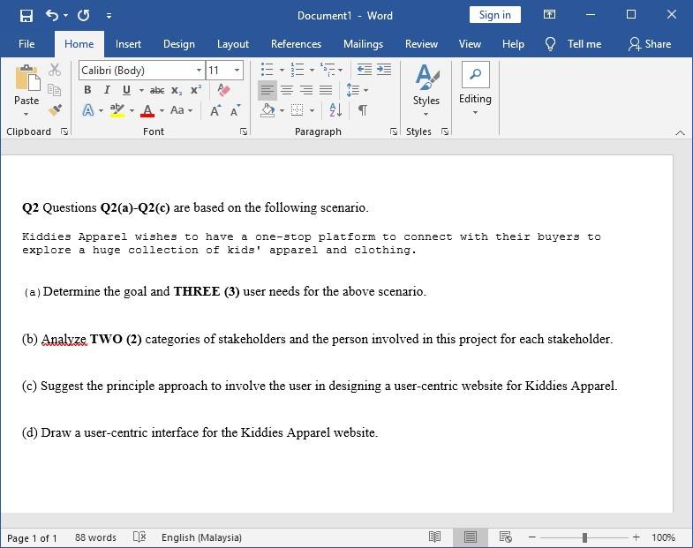Toggle italic formatting

click(107, 90)
